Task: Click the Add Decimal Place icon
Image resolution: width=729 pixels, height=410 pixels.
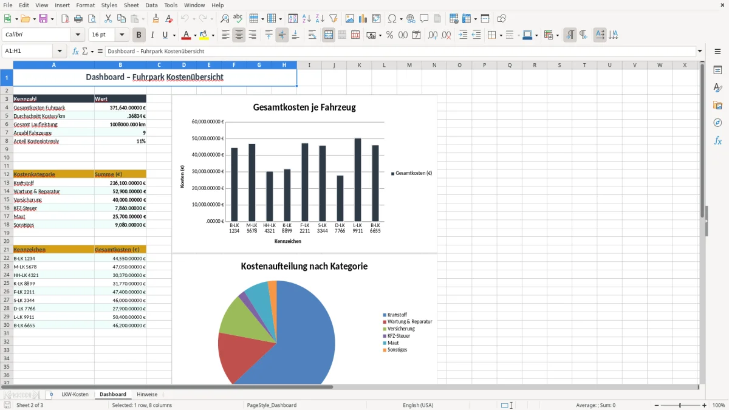Action: [433, 35]
